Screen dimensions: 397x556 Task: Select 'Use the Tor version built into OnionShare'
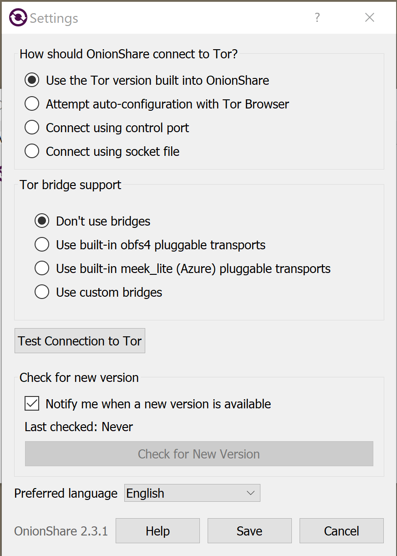(x=32, y=80)
